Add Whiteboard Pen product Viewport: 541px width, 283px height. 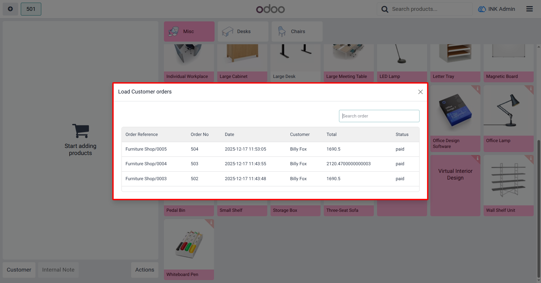pos(189,250)
